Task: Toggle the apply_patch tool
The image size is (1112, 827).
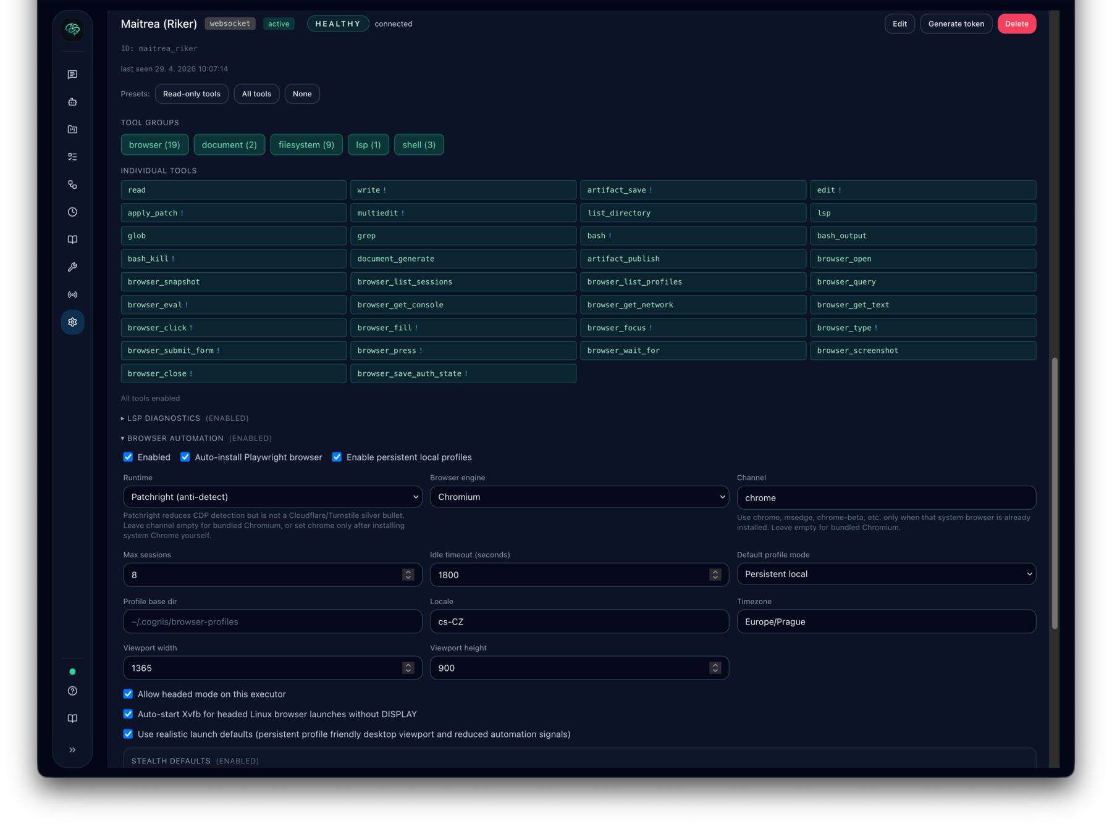Action: 234,213
